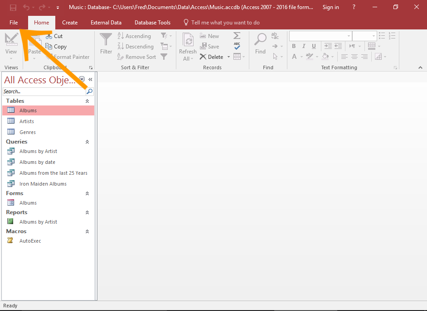This screenshot has height=311, width=427.
Task: Sort records in Descending order
Action: [x=136, y=47]
